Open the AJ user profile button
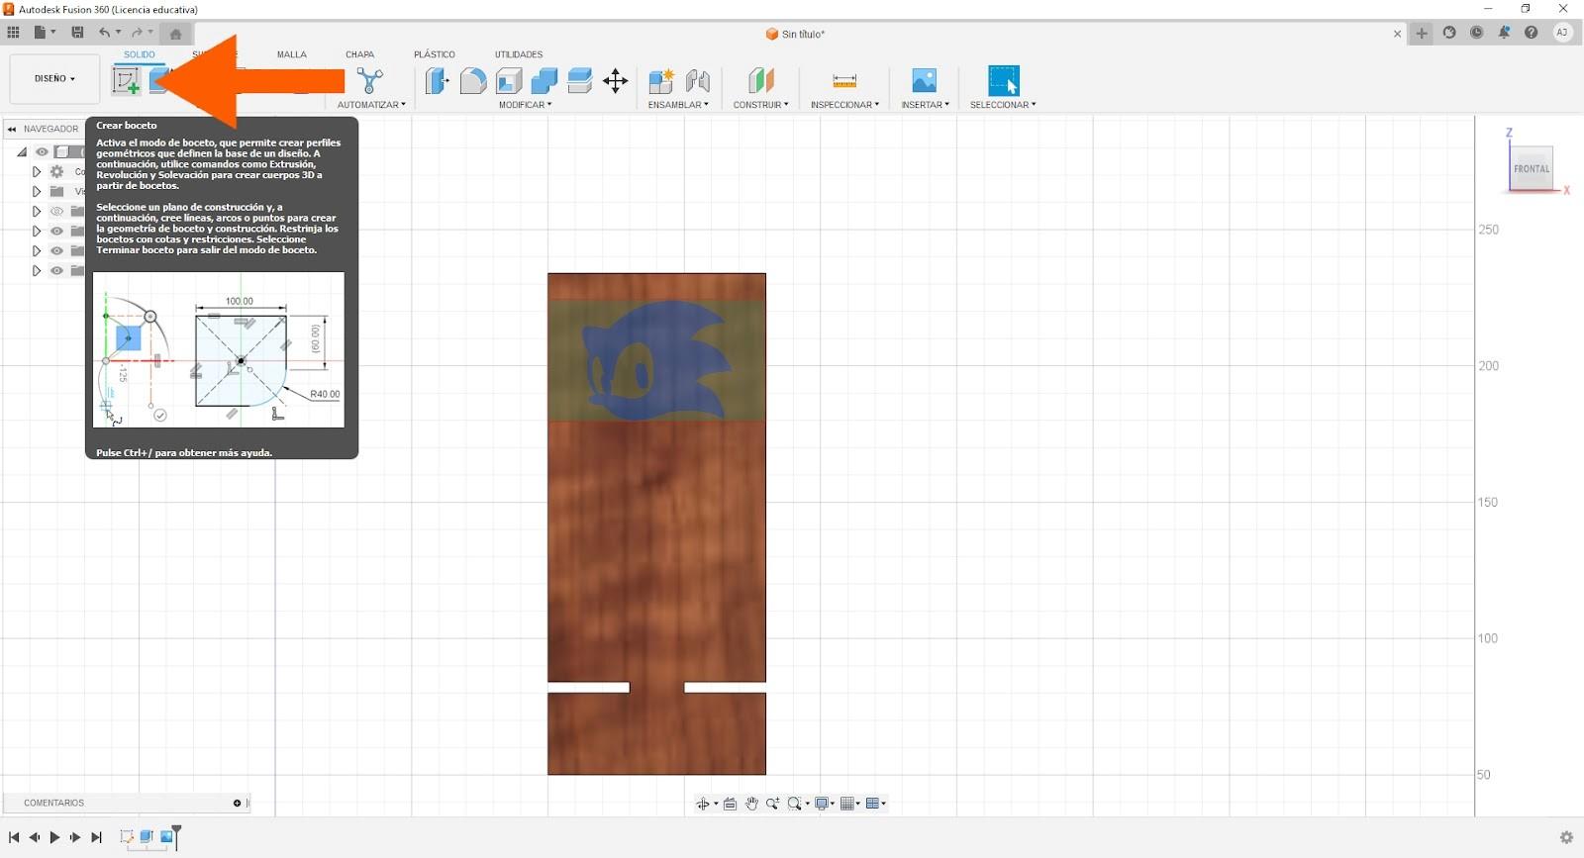 (x=1562, y=33)
